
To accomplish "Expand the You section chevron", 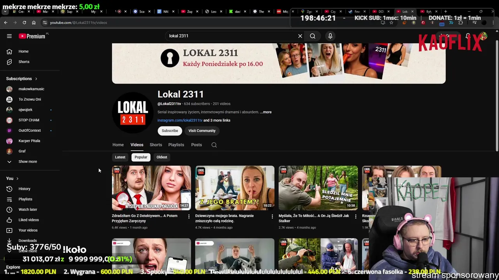I will coord(17,178).
